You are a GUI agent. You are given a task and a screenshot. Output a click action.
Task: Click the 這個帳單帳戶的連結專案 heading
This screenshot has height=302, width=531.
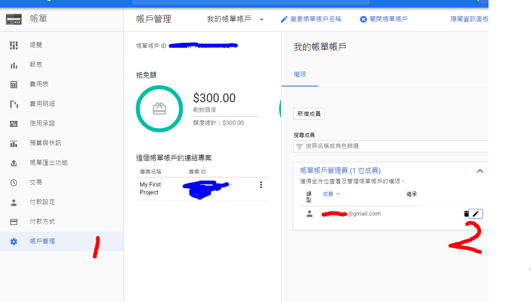[174, 158]
